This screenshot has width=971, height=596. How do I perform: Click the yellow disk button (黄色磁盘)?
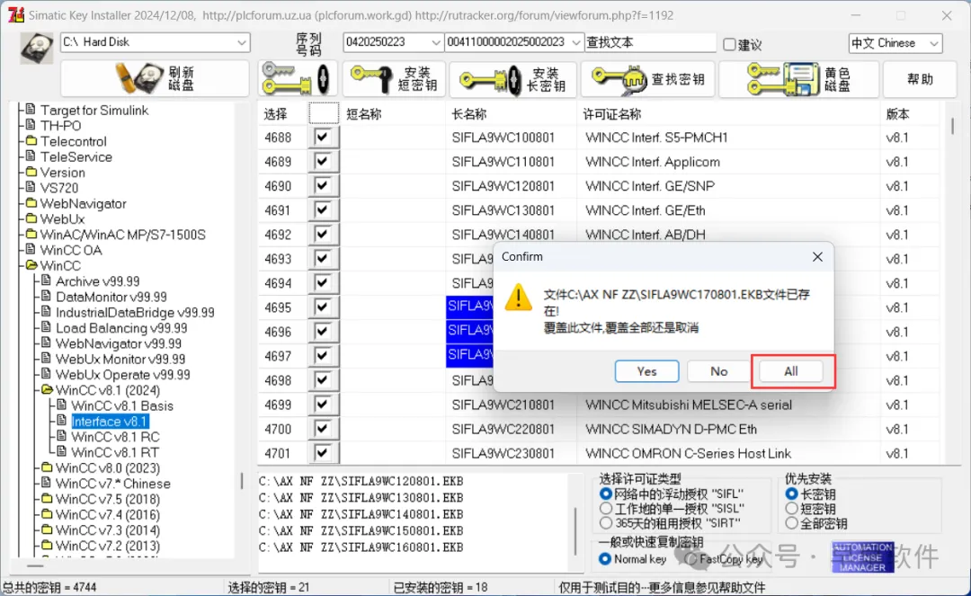(799, 78)
